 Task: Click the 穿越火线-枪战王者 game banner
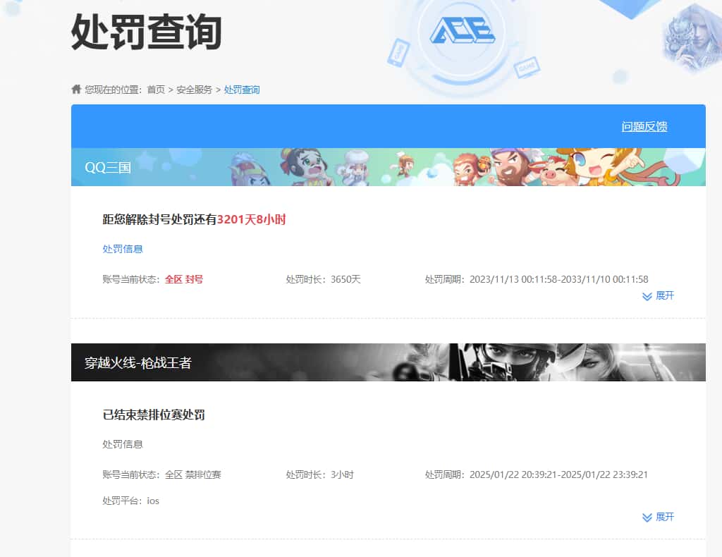(388, 362)
